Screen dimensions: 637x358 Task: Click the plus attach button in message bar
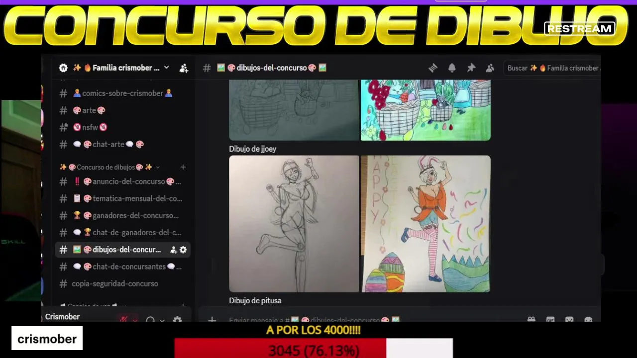click(x=212, y=320)
